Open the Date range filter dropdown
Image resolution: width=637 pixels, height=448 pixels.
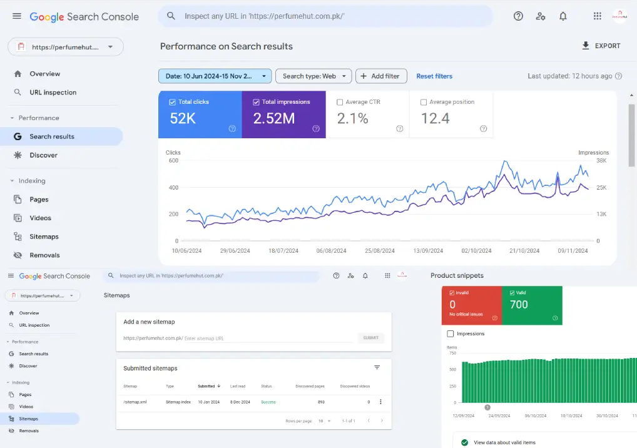pos(215,76)
